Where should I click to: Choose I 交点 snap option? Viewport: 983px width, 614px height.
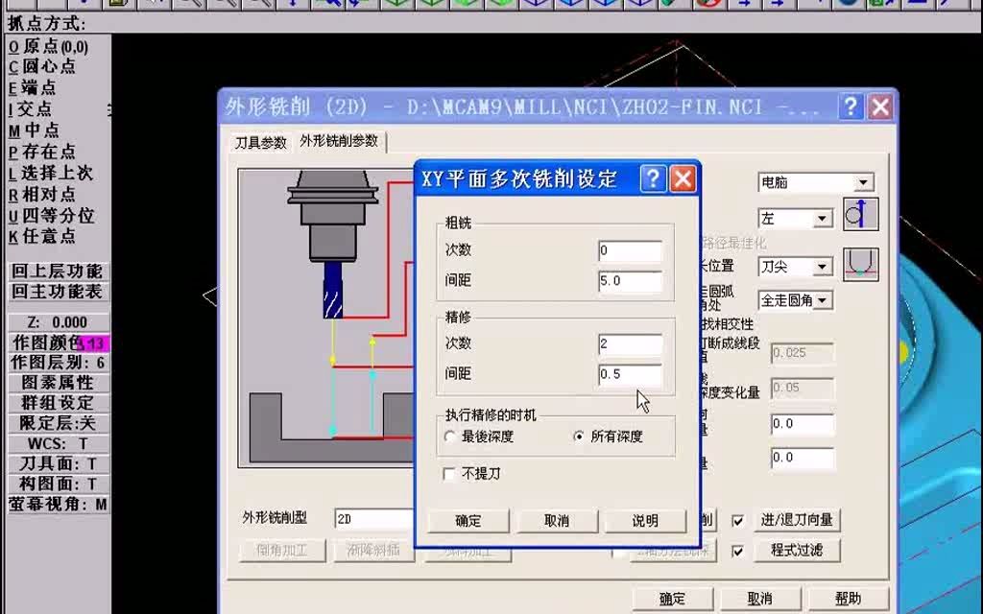point(30,109)
